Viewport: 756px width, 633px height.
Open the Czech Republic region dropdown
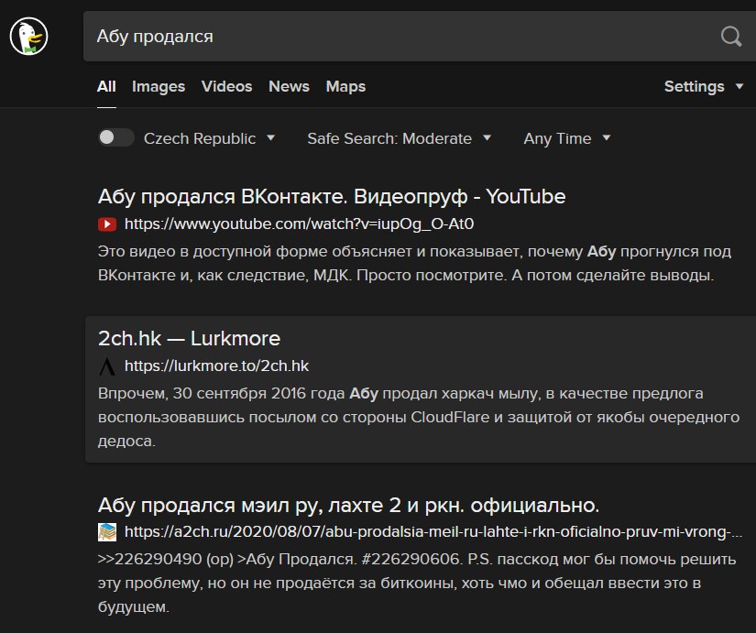point(209,138)
